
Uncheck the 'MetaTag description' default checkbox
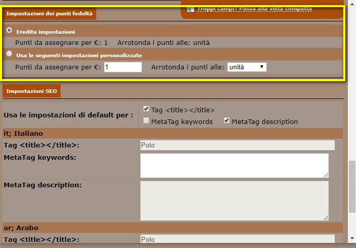pyautogui.click(x=226, y=120)
